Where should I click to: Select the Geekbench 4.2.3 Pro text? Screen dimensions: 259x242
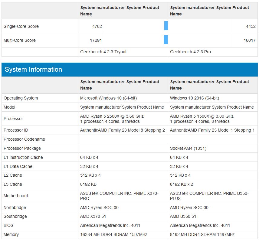tap(190, 52)
